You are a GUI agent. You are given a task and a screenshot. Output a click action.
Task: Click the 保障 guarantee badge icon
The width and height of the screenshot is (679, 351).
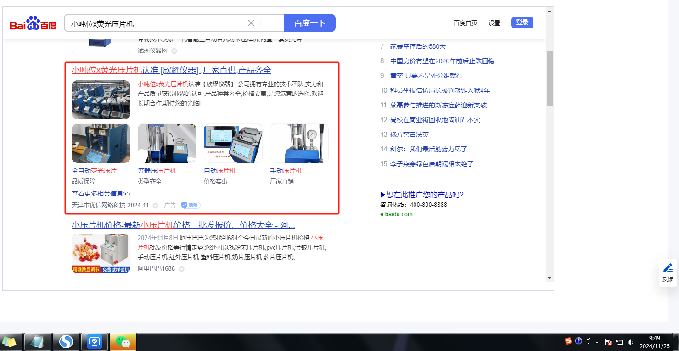coord(191,205)
